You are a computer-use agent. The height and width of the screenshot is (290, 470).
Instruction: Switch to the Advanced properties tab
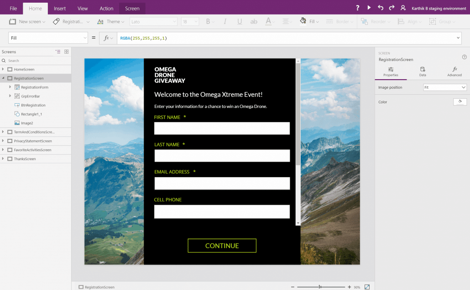coord(454,71)
